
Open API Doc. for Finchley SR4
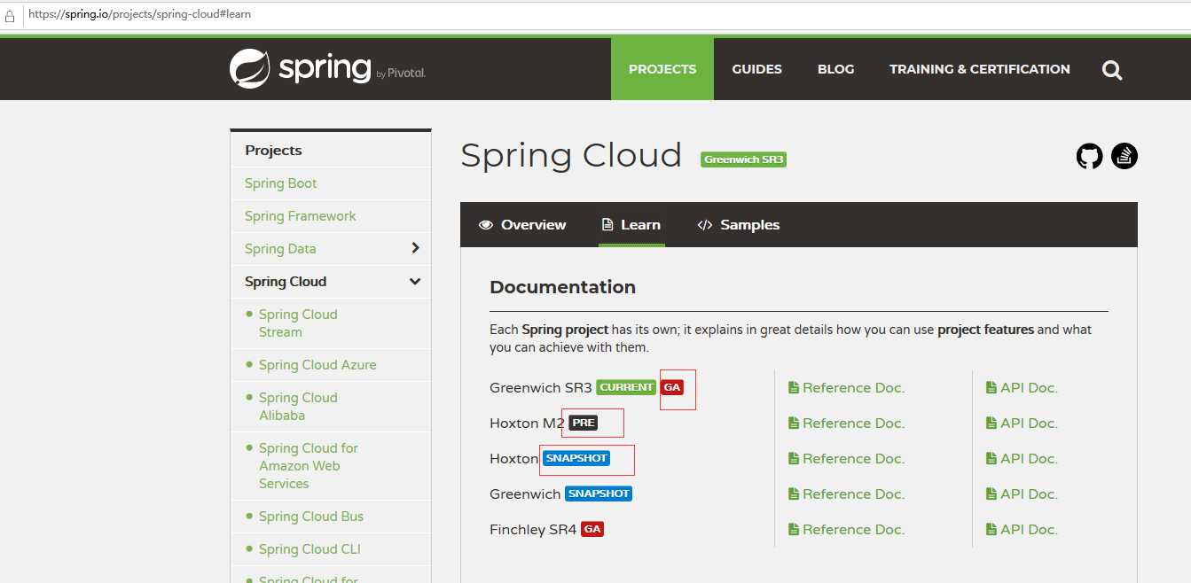point(1022,529)
